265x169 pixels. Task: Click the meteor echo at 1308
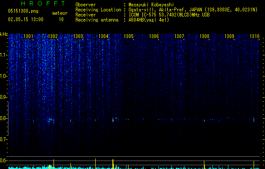point(204,121)
